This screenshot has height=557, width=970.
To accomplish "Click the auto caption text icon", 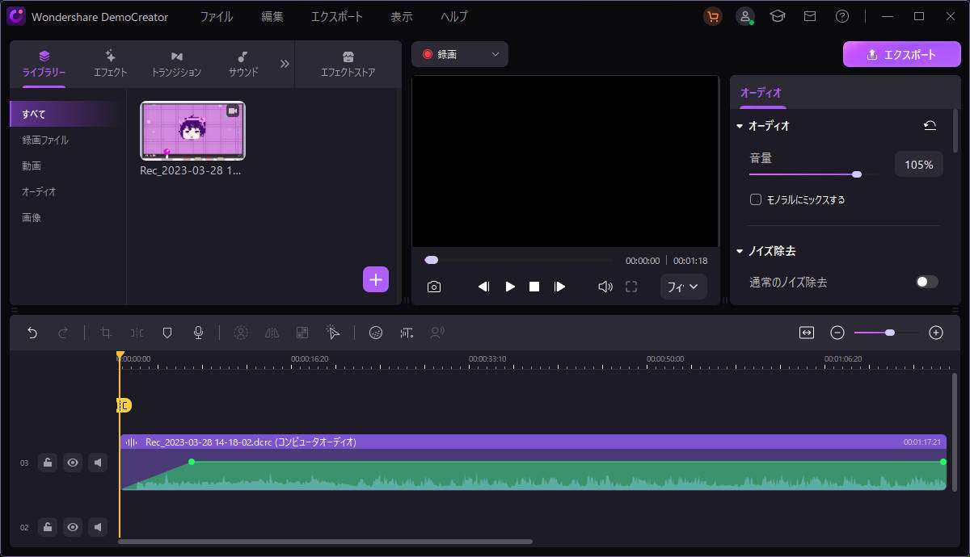I will tap(407, 333).
